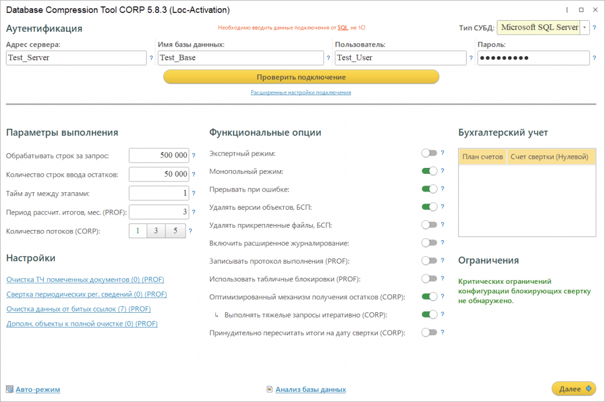Click the Счет свертки (Нулевой) column header
Image resolution: width=605 pixels, height=402 pixels.
[551, 157]
